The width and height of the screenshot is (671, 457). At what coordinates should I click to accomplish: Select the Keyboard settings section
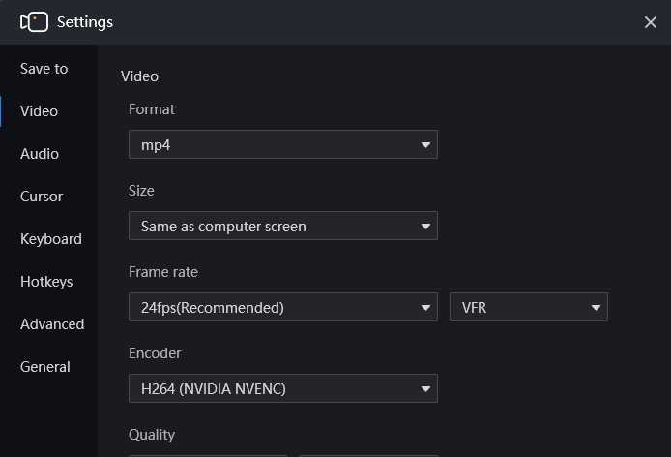[51, 239]
